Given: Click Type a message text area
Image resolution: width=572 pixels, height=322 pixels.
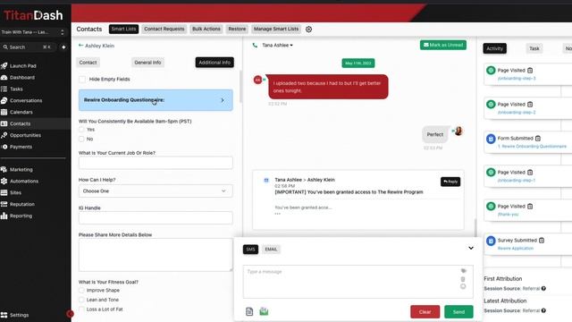Looking at the screenshot, I should click(357, 282).
